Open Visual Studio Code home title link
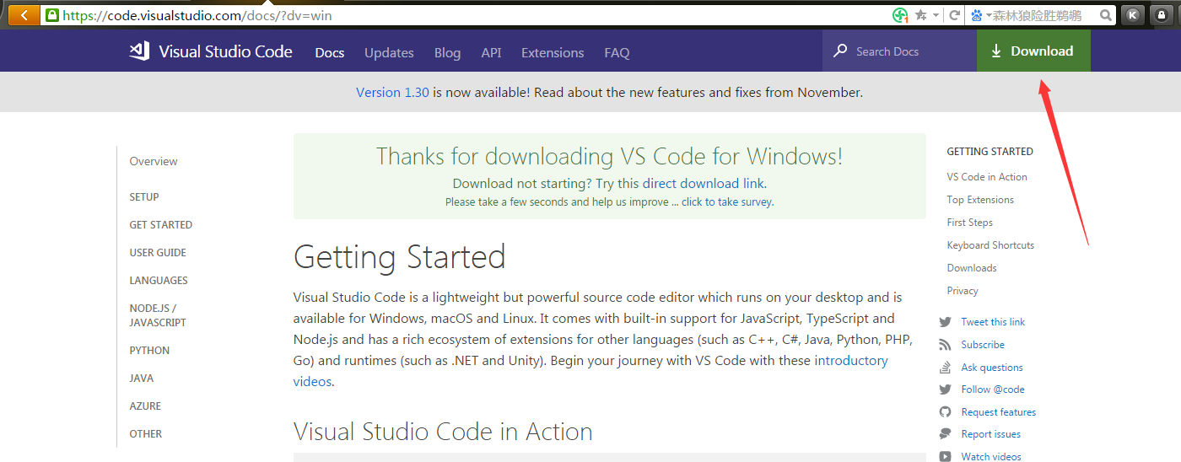The width and height of the screenshot is (1181, 462). [x=225, y=51]
